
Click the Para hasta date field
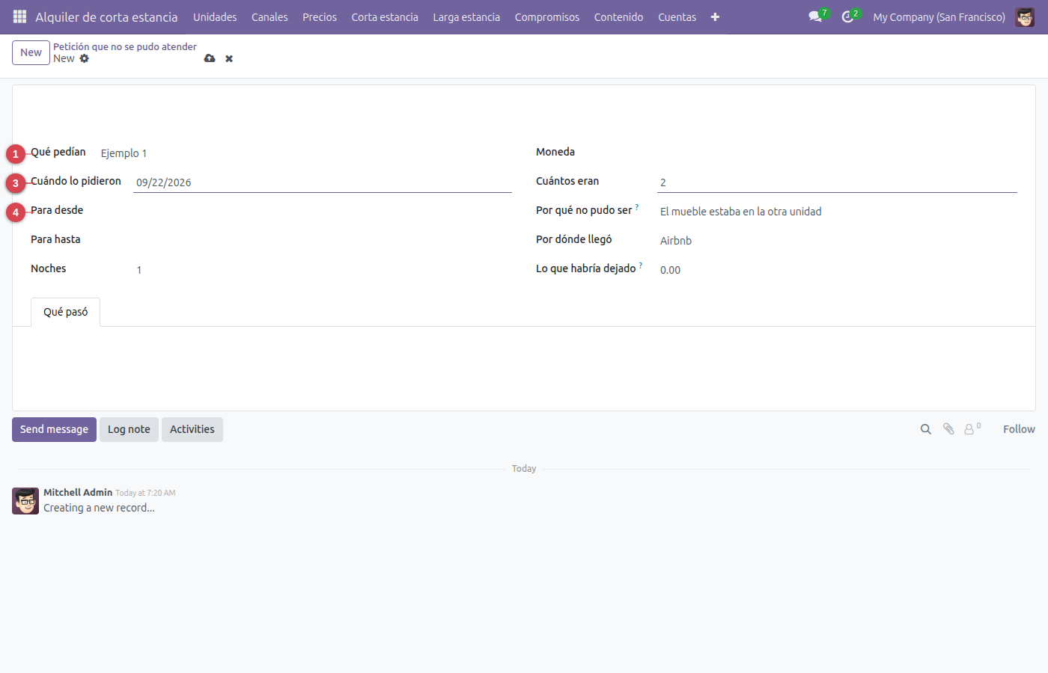323,240
